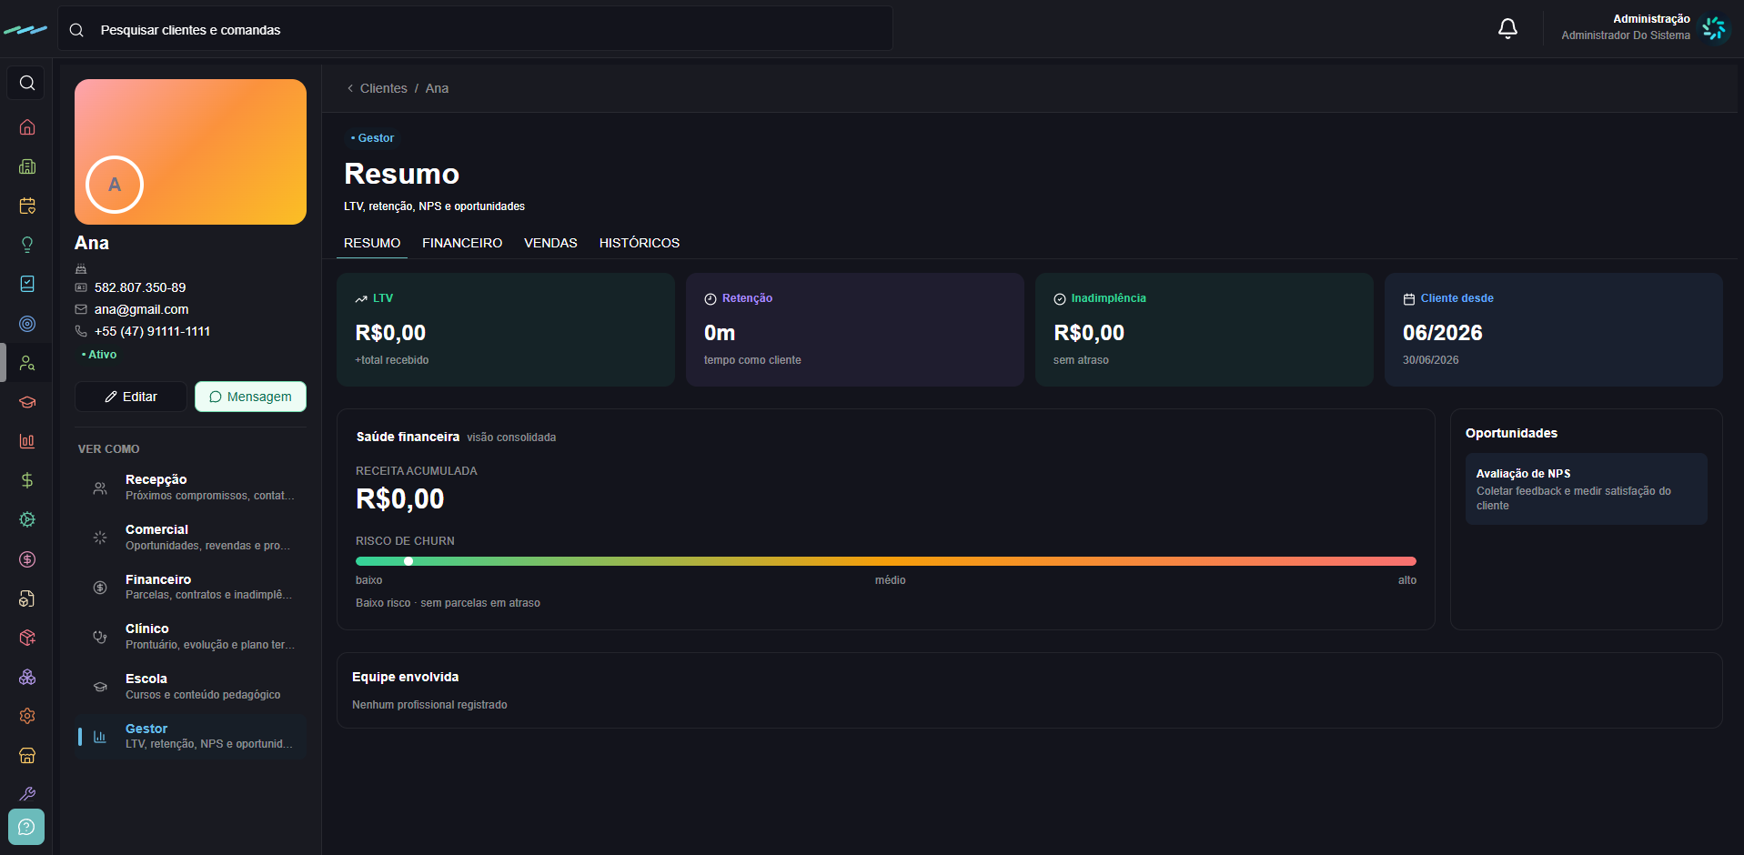
Task: Switch to the VENDAS tab
Action: tap(550, 243)
